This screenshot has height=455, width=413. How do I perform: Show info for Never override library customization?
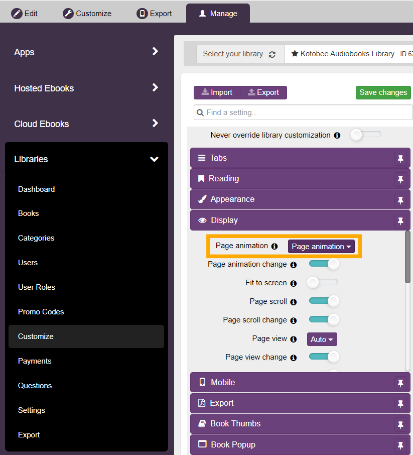point(337,136)
